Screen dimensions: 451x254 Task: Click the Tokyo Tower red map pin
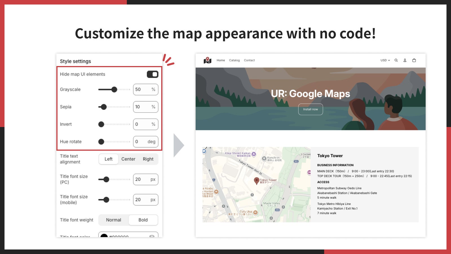pyautogui.click(x=257, y=181)
